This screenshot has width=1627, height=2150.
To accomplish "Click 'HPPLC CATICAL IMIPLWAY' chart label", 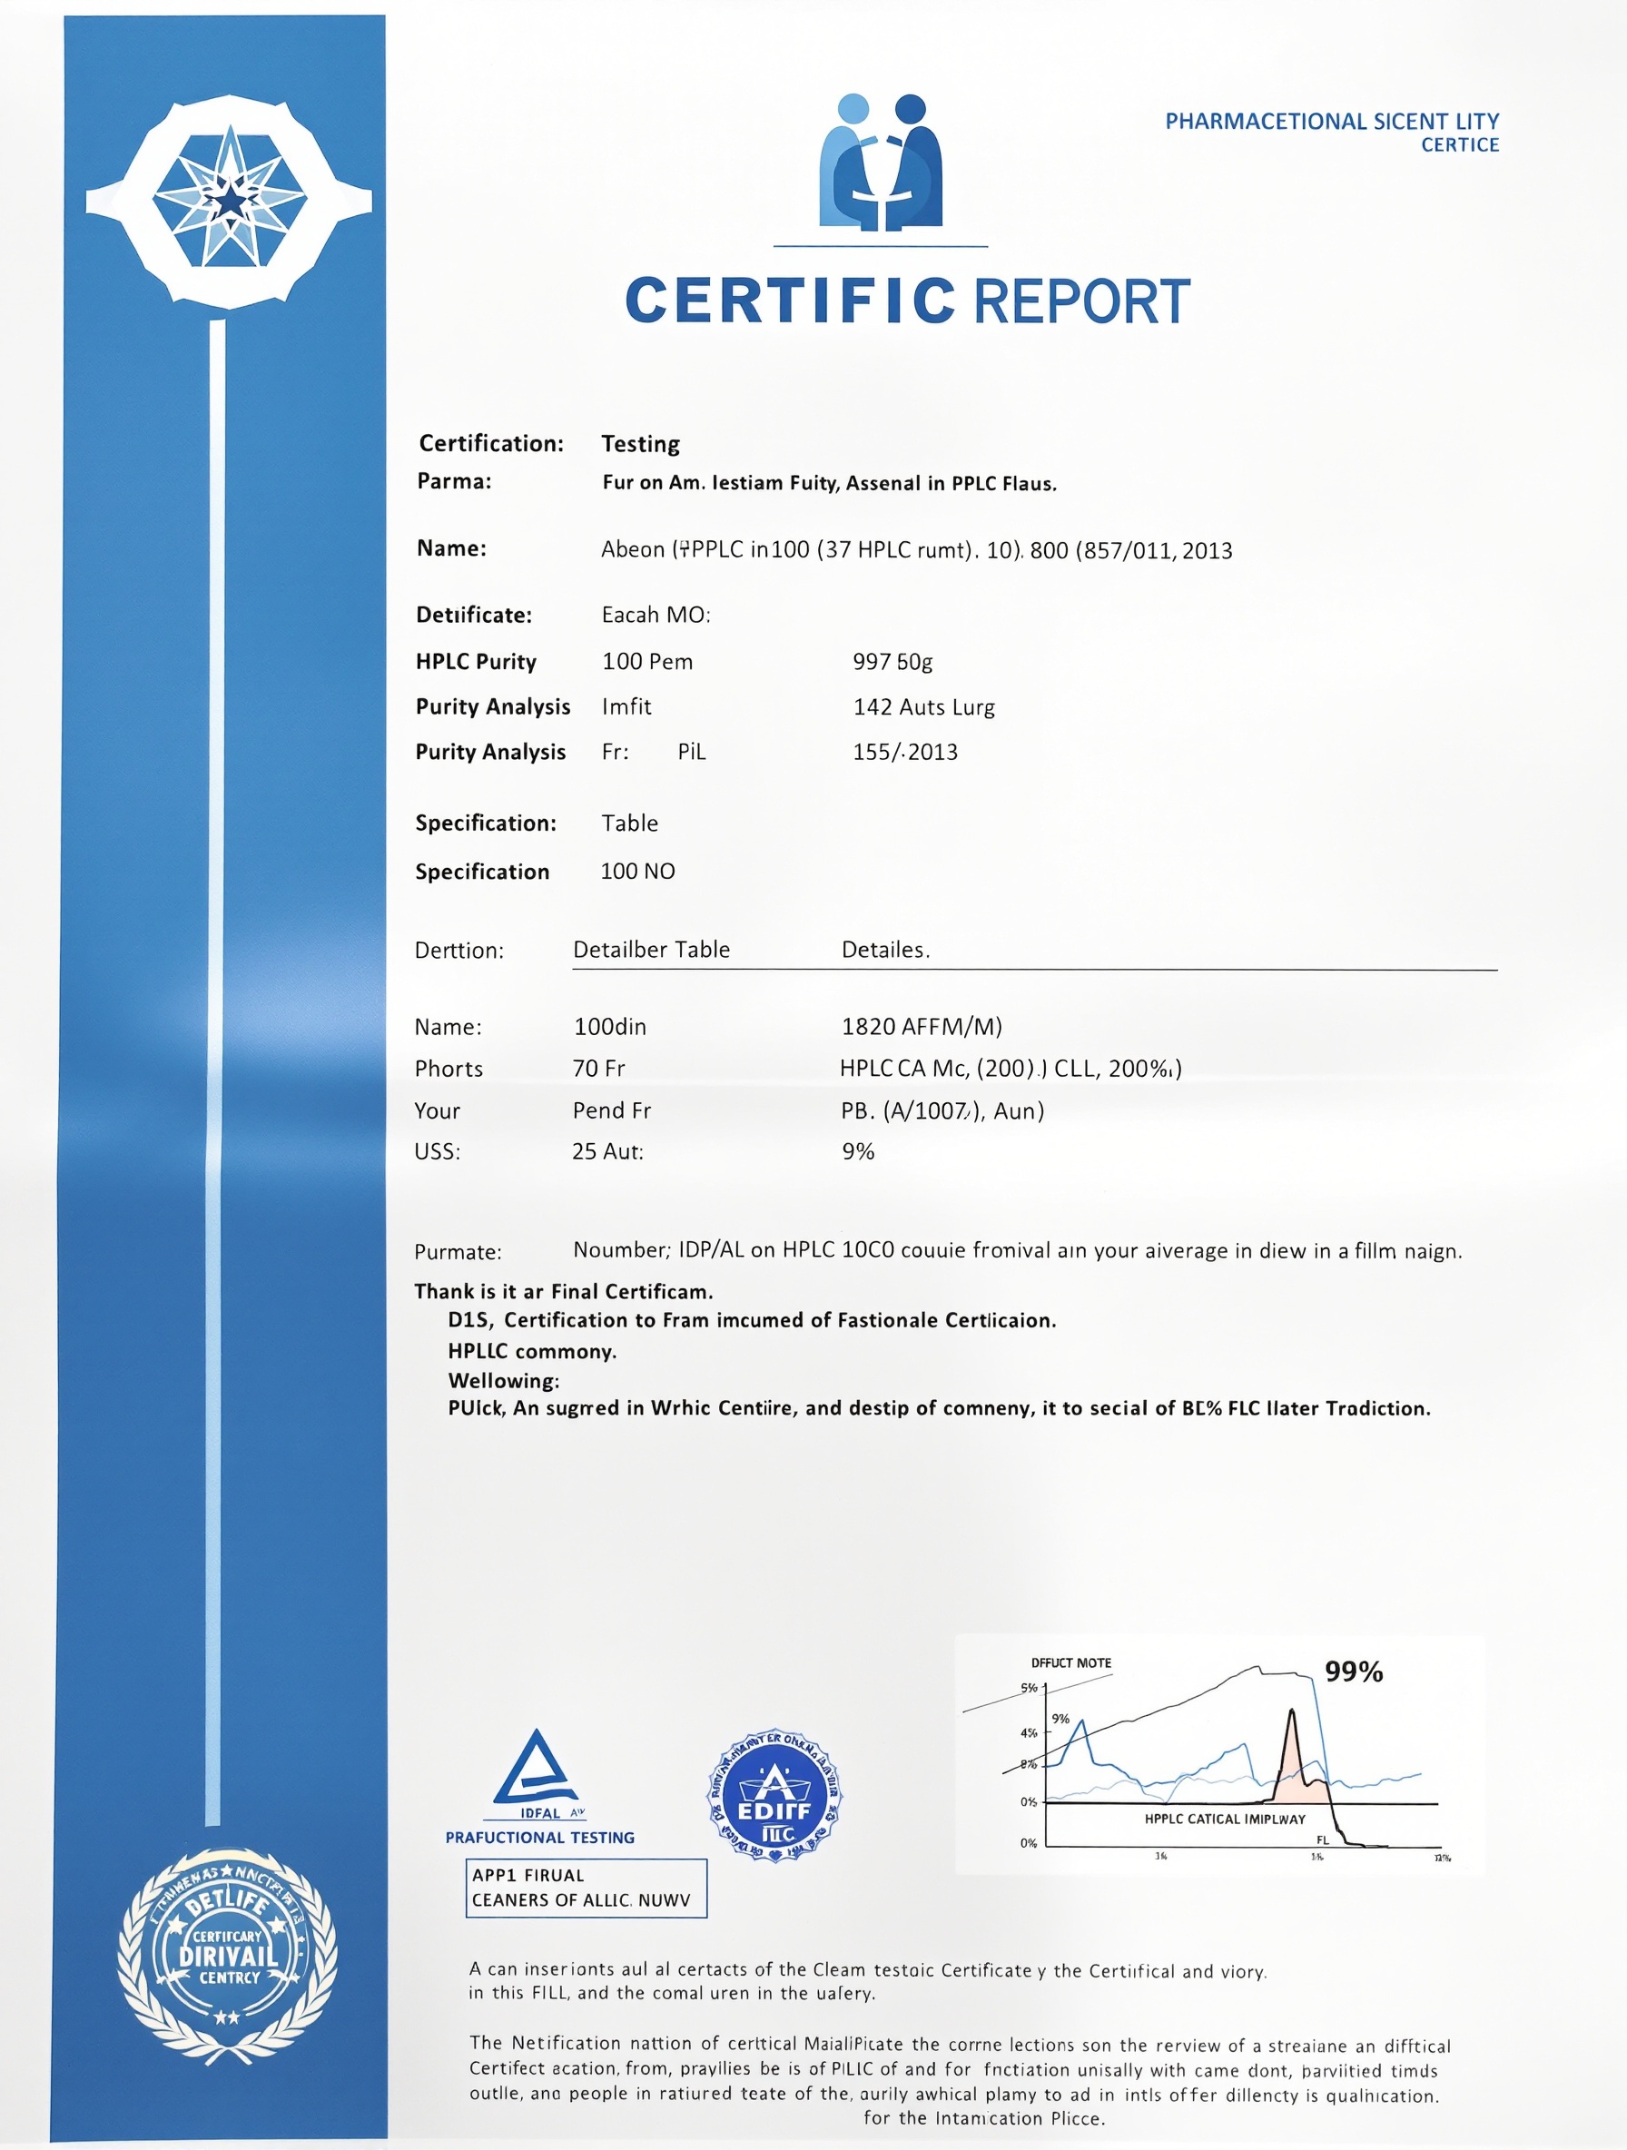I will pos(1225,1820).
